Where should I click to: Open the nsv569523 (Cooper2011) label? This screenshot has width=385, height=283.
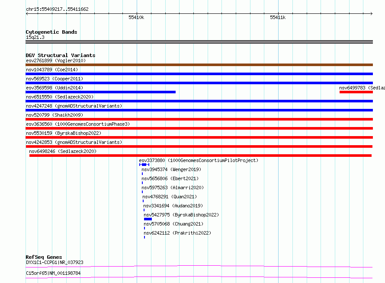55,79
